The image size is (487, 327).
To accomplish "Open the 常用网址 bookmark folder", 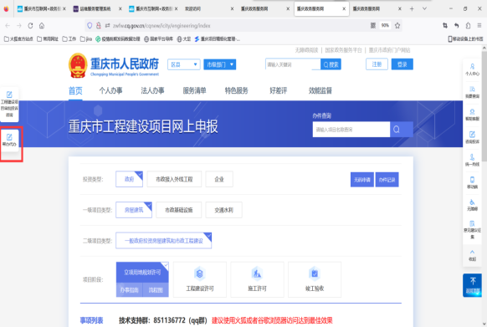I will 48,39.
